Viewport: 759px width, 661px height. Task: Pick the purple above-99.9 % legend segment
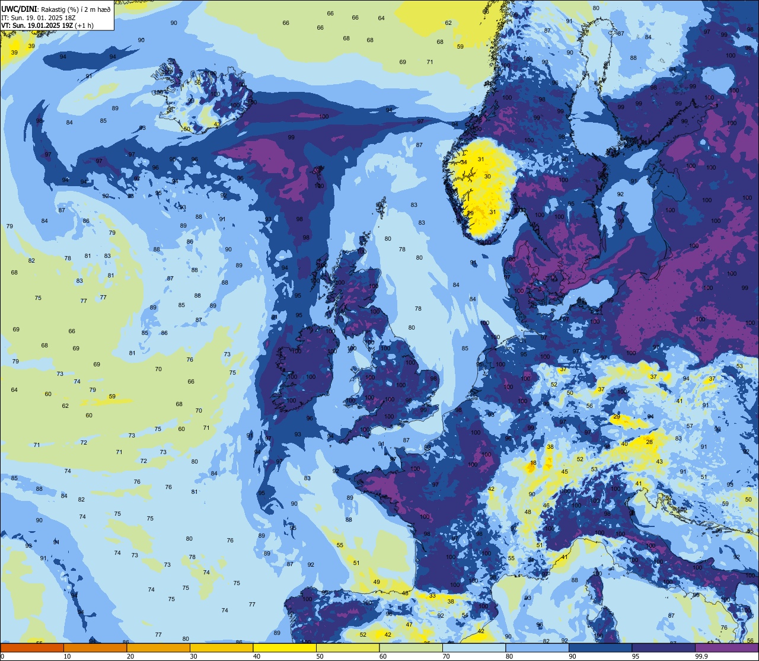pos(727,647)
